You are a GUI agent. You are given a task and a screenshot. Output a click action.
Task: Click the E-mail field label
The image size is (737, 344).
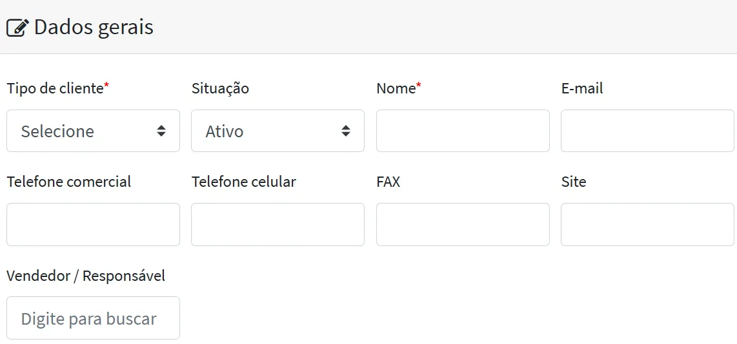click(x=582, y=89)
